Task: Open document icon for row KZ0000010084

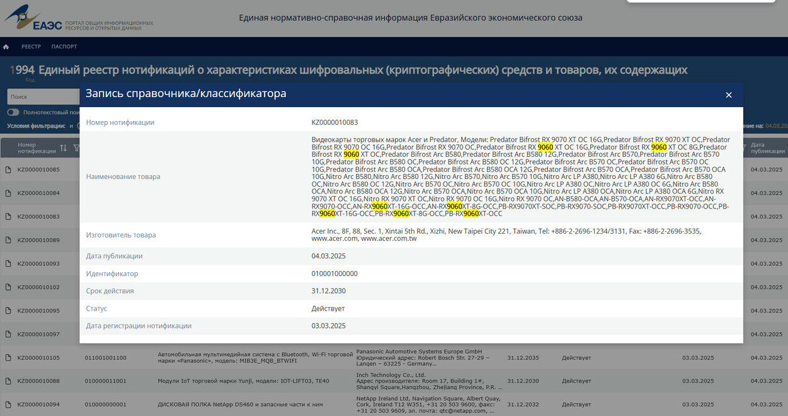Action: (8, 193)
